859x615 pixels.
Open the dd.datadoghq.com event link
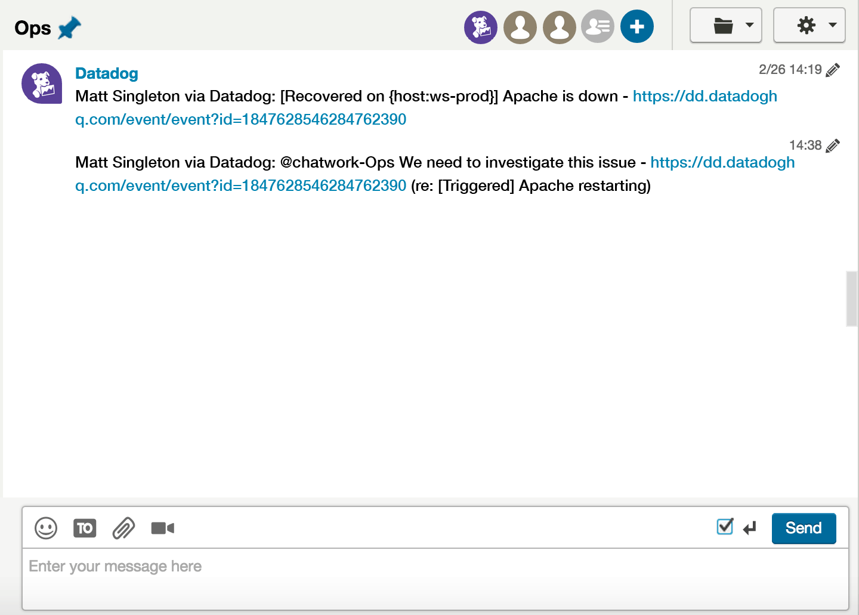click(705, 96)
